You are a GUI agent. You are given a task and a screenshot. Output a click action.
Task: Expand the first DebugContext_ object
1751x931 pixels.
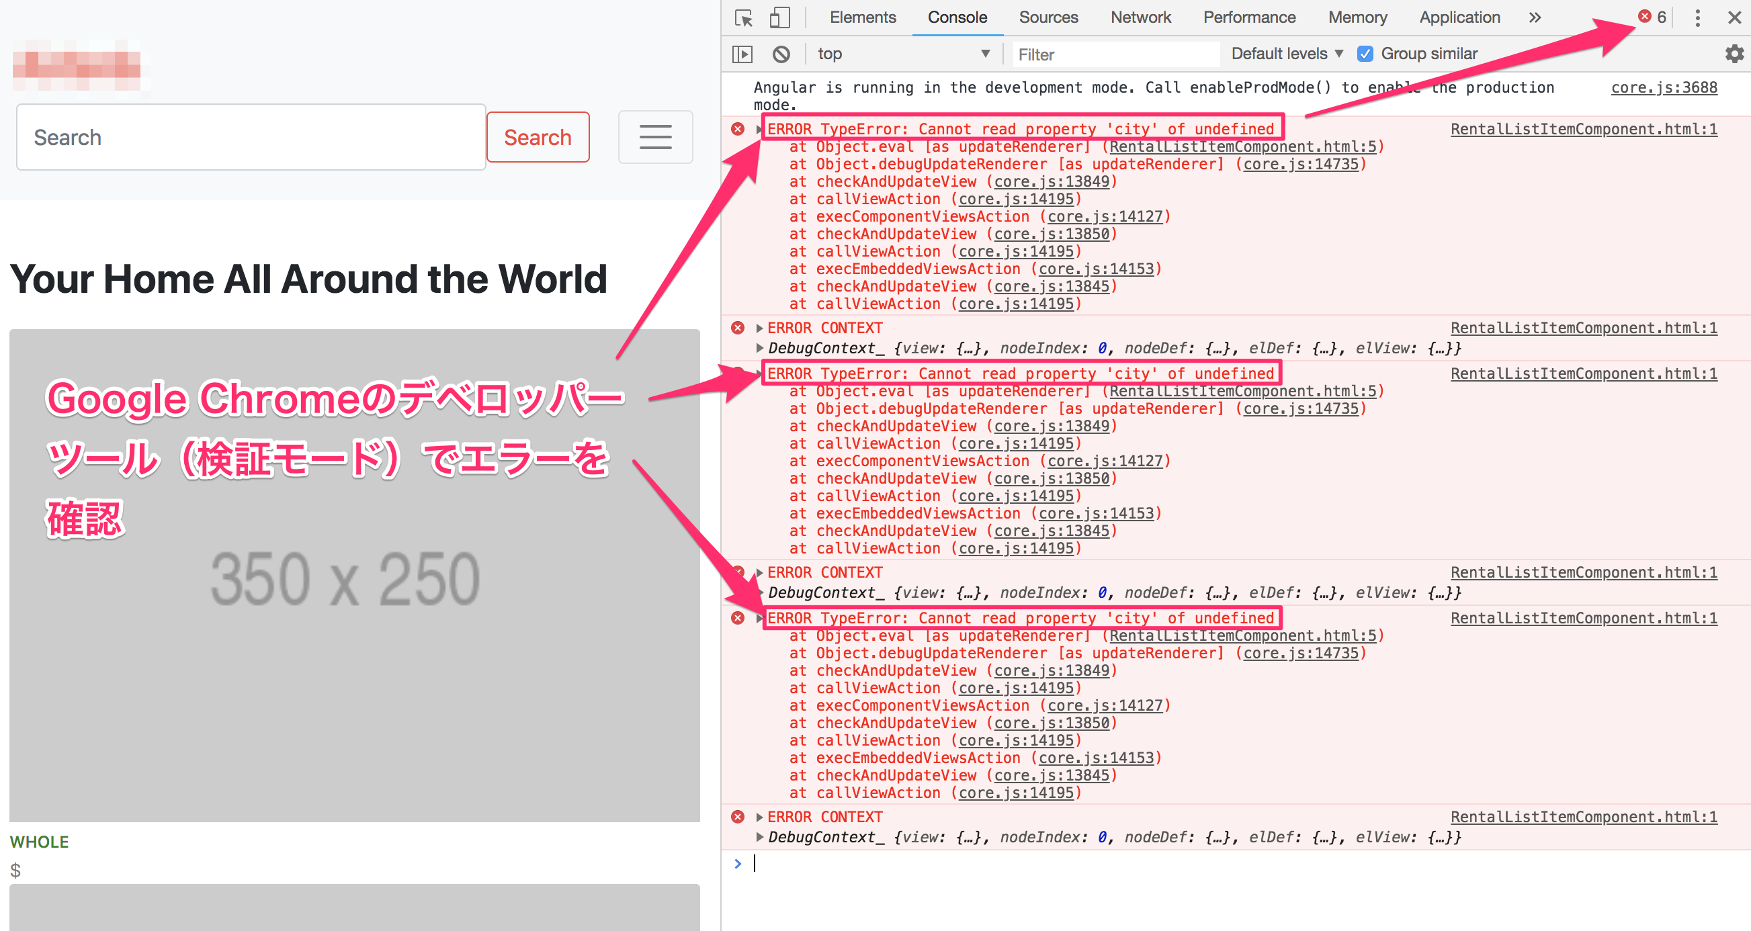click(759, 348)
